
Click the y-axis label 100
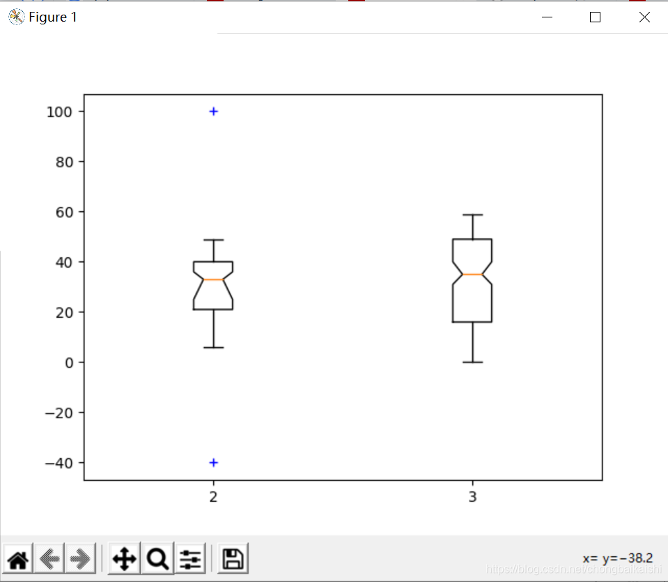pyautogui.click(x=59, y=112)
